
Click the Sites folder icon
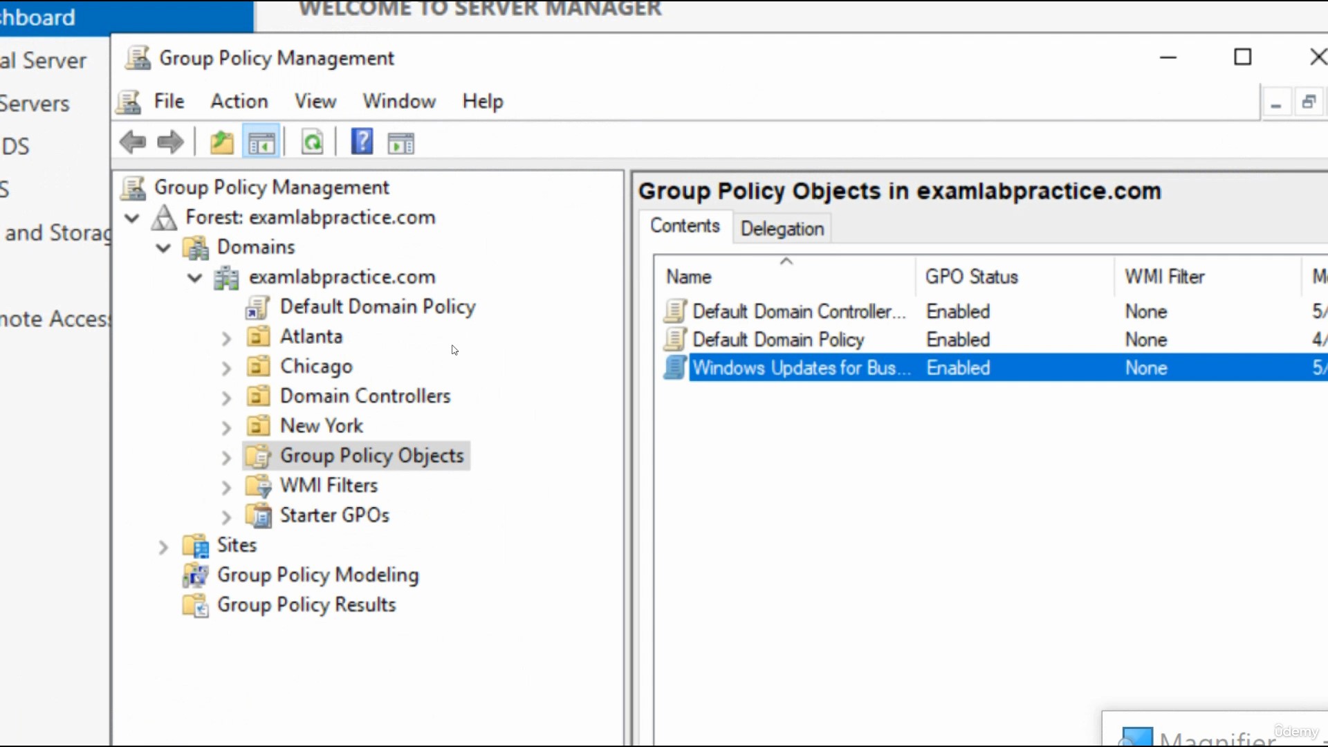tap(196, 545)
